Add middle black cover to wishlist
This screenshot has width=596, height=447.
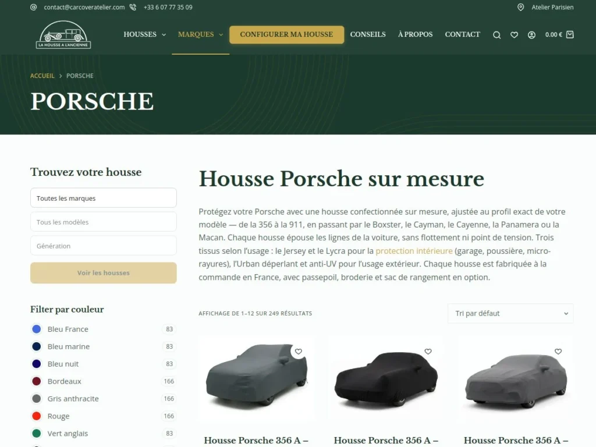pyautogui.click(x=428, y=352)
